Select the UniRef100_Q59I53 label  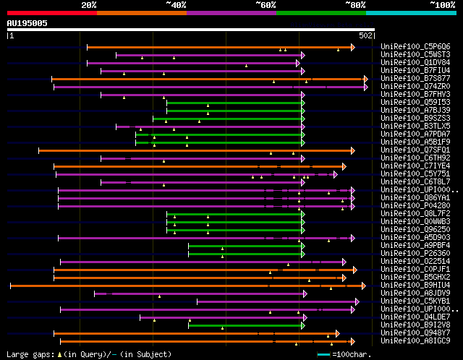tap(415, 102)
